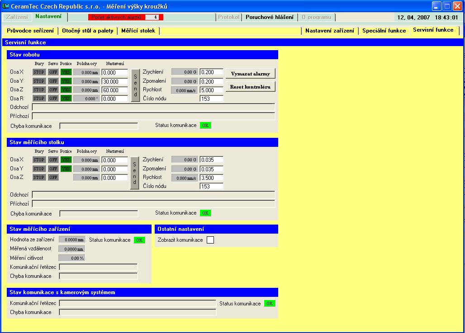Open the Poruchové hlášení tab

269,17
